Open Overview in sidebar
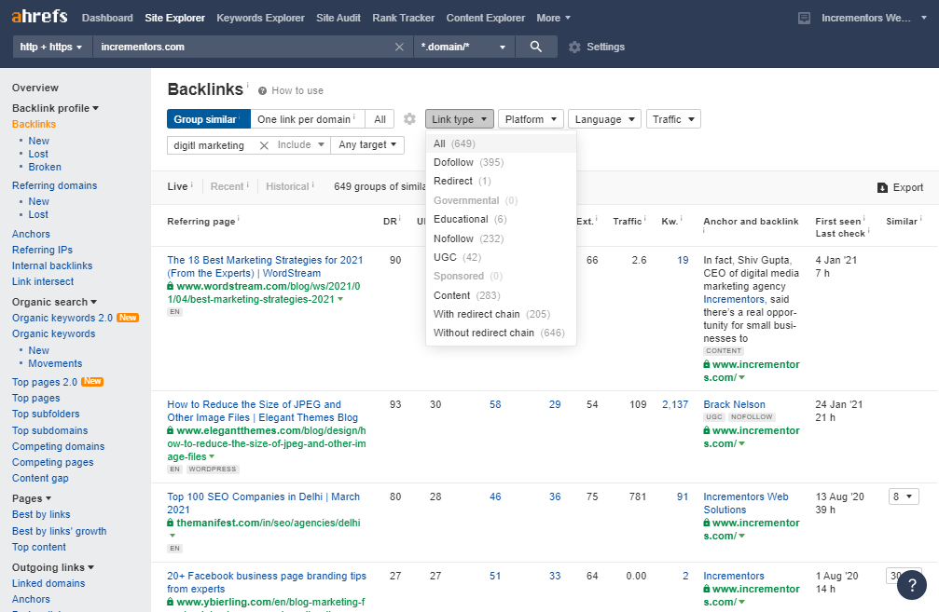 35,88
